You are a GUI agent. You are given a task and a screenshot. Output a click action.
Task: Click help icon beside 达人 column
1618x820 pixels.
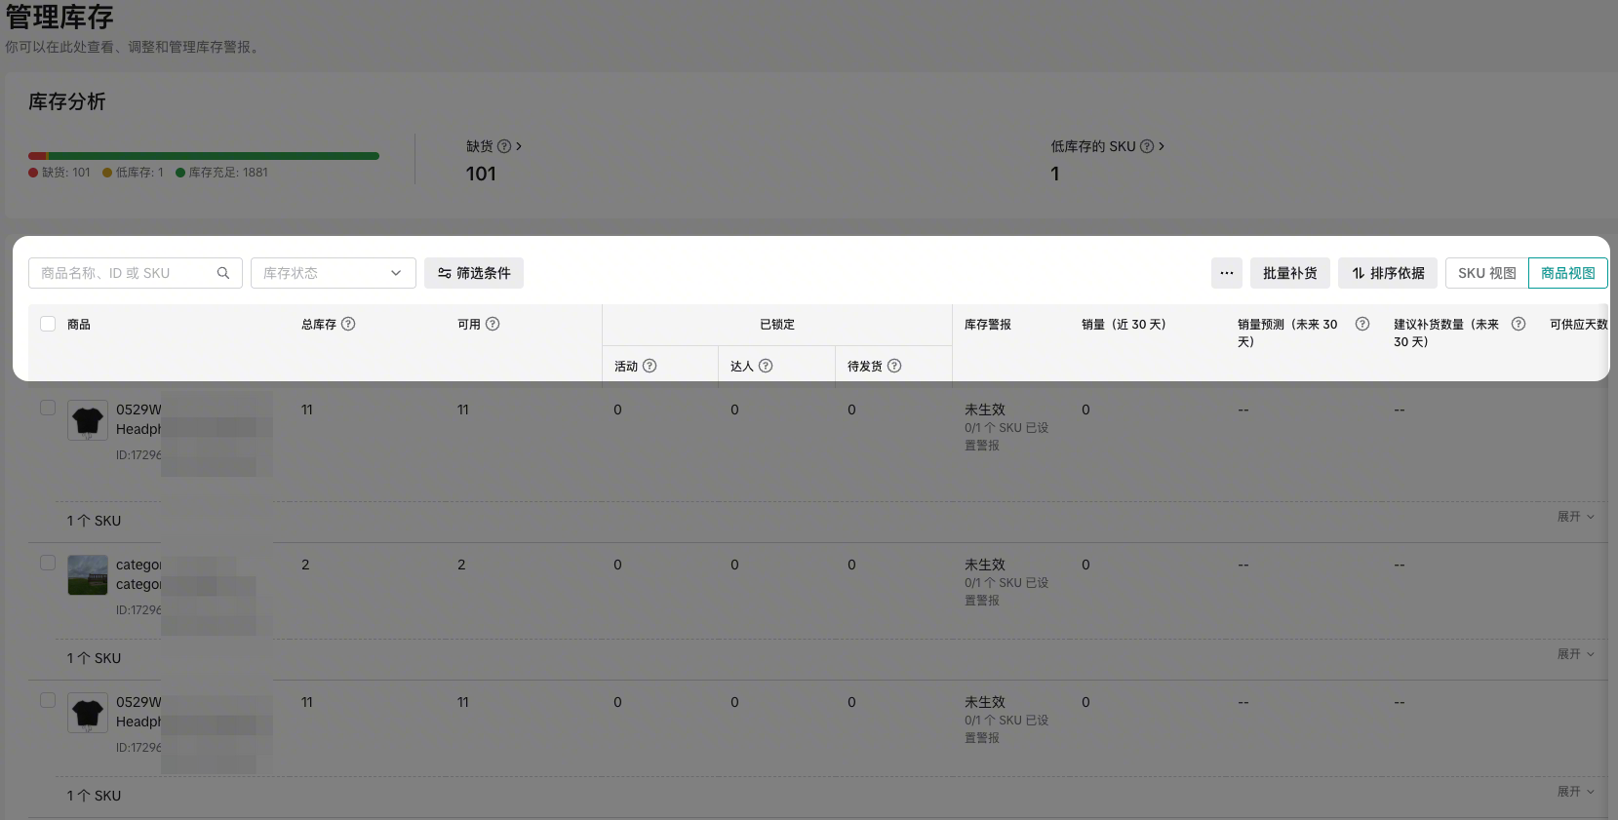766,366
